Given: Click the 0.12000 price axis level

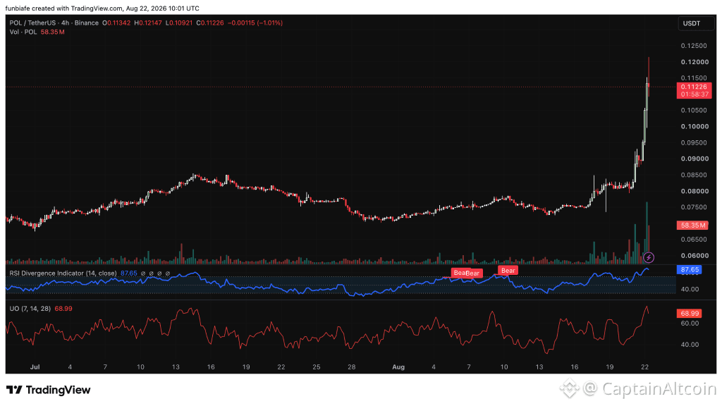Looking at the screenshot, I should [x=694, y=62].
